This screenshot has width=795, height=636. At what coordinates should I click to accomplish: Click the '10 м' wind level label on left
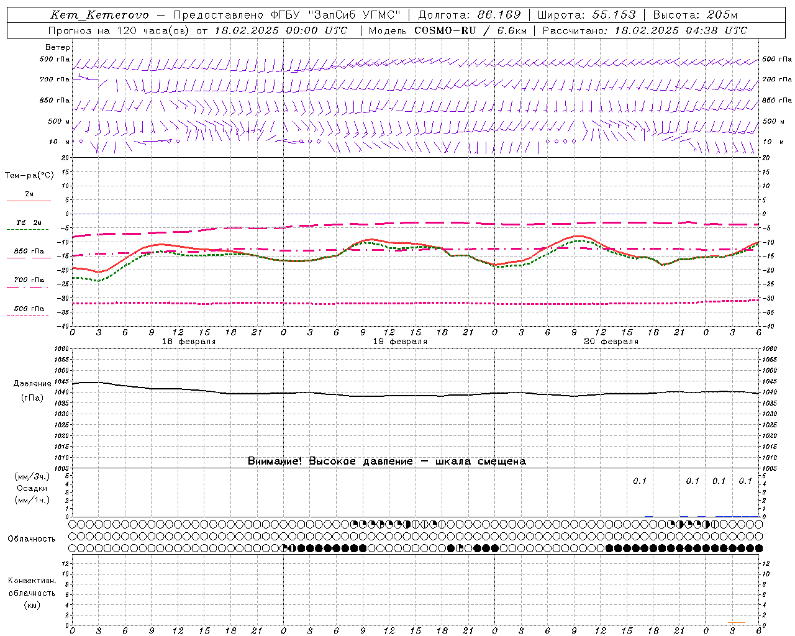60,142
